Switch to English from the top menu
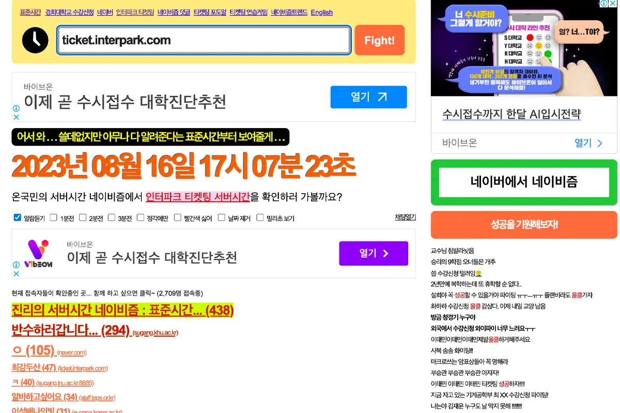The image size is (620, 413). (321, 12)
